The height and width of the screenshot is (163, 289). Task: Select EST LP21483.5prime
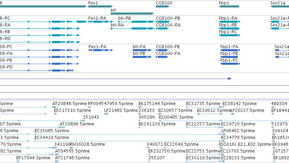point(121,110)
